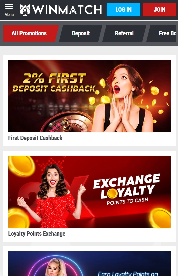Click the blue LOG IN button
This screenshot has height=276, width=178.
123,10
